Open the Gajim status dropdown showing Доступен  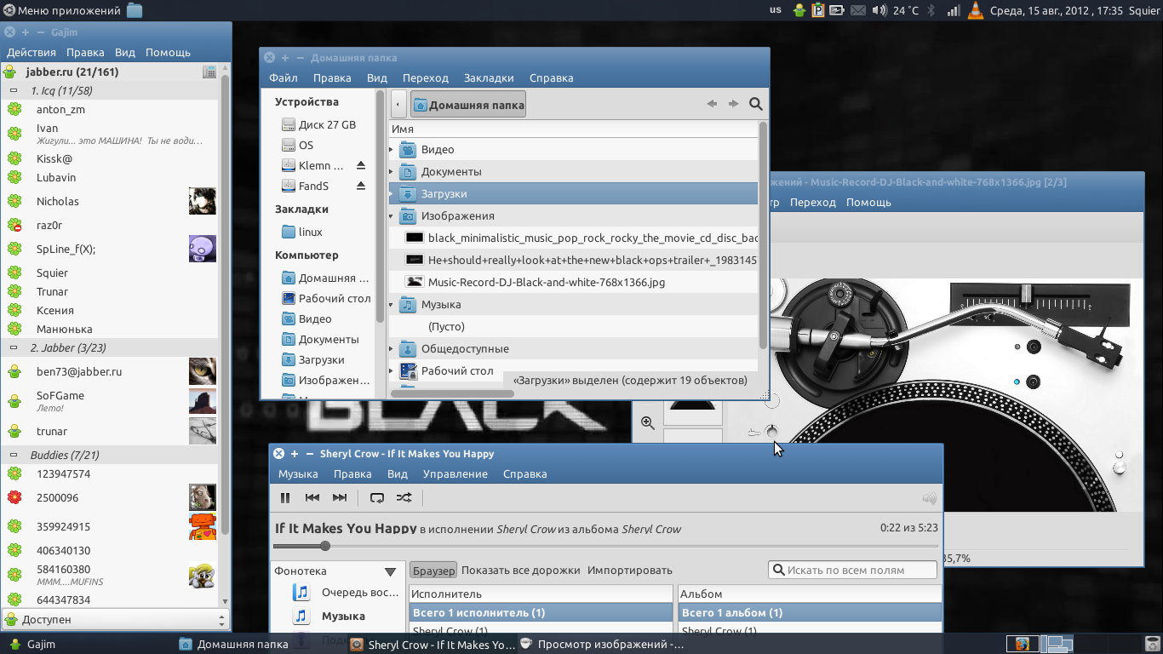(116, 620)
